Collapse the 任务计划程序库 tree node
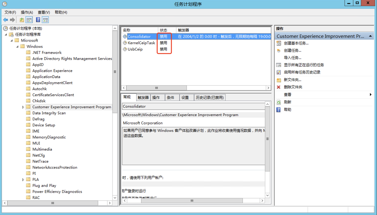Image resolution: width=377 pixels, height=215 pixels. coord(6,35)
